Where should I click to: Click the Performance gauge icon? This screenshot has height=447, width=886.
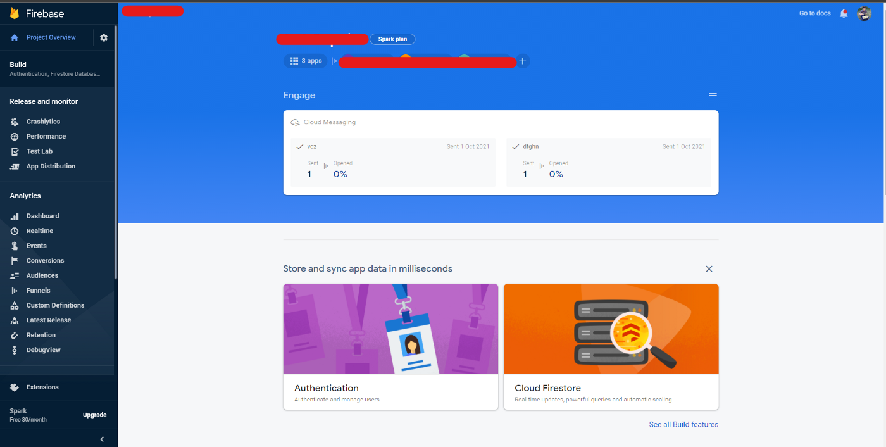click(15, 137)
